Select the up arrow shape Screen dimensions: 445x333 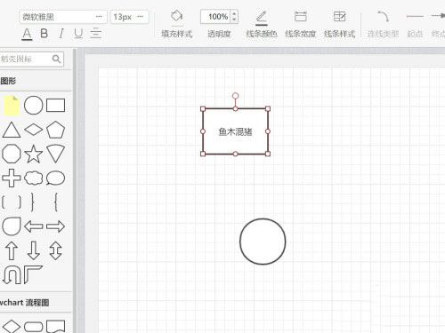pos(12,250)
